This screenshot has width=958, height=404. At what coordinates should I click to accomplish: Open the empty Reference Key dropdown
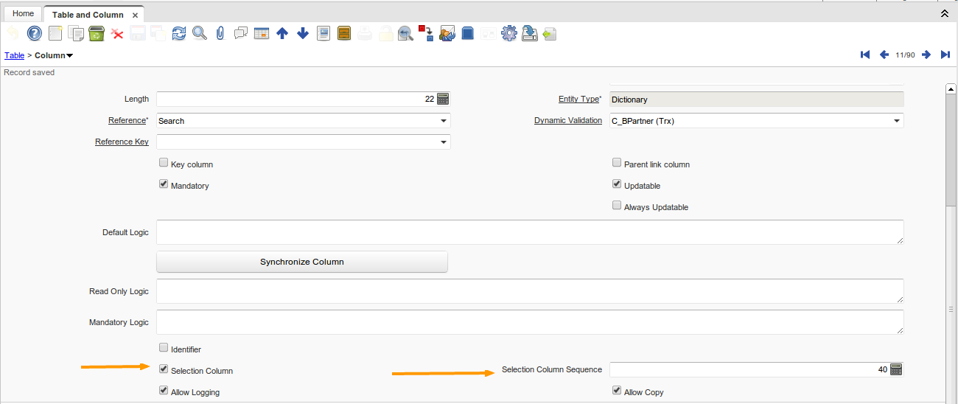click(444, 142)
